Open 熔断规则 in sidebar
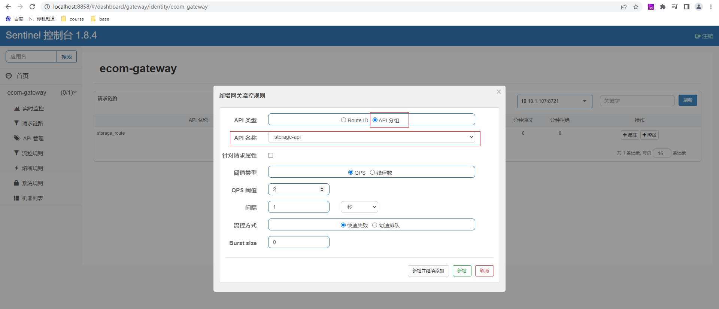The height and width of the screenshot is (309, 719). 28,168
